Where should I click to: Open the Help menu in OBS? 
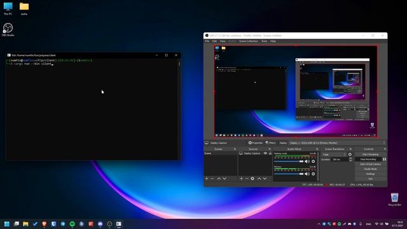pyautogui.click(x=273, y=41)
